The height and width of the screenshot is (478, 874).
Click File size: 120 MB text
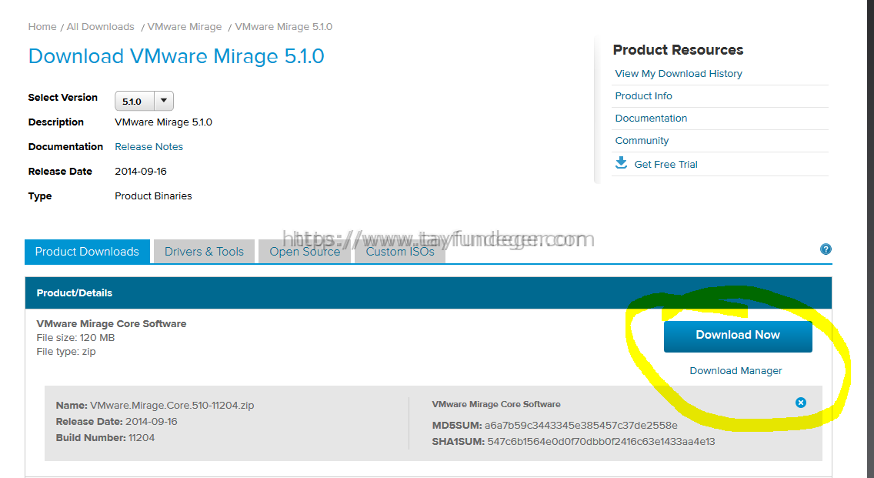75,337
